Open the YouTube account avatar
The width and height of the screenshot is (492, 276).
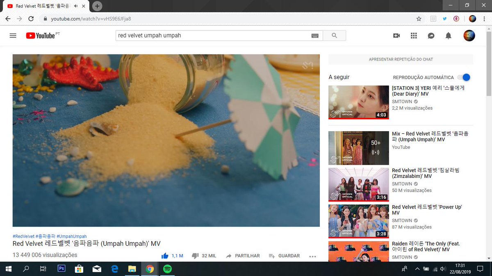click(469, 36)
